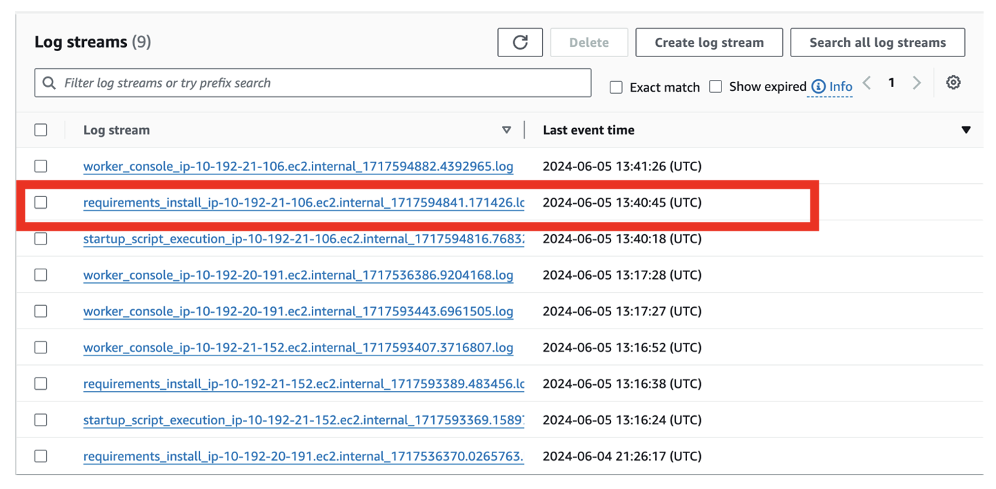The height and width of the screenshot is (489, 996).
Task: Click the Info icon next to Show expired
Action: (818, 86)
